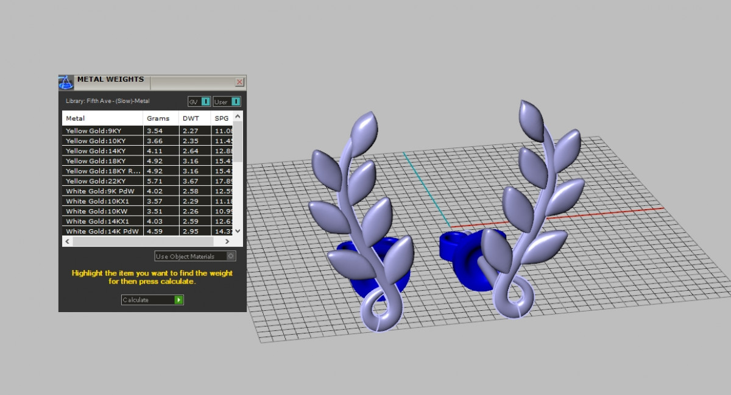Close the Metal Weights panel

pyautogui.click(x=240, y=82)
